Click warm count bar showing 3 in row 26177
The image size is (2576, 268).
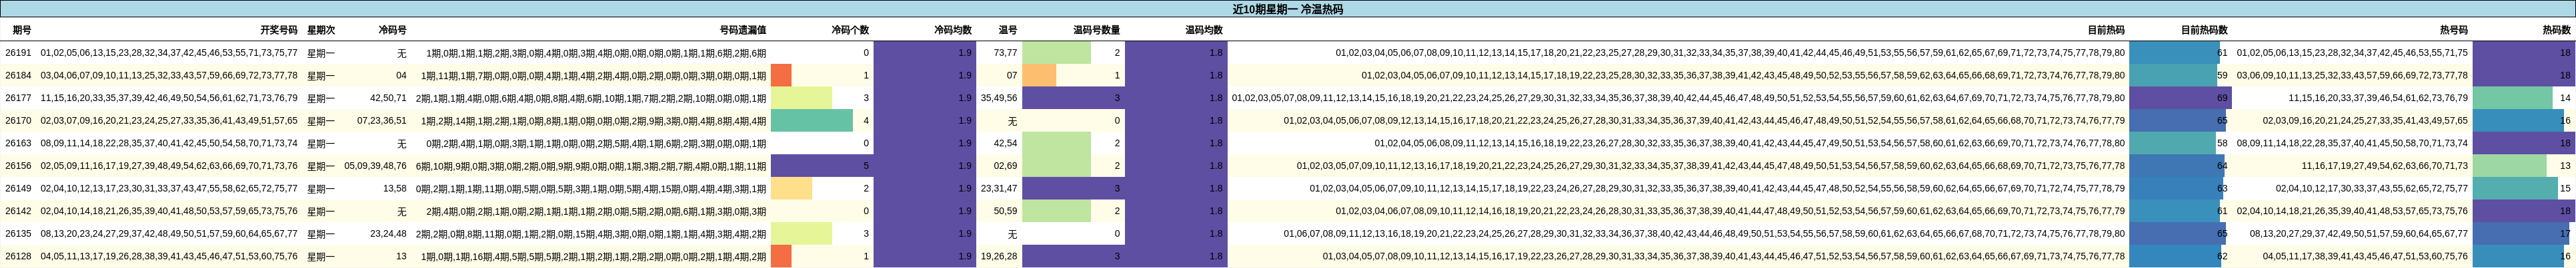click(x=1073, y=98)
